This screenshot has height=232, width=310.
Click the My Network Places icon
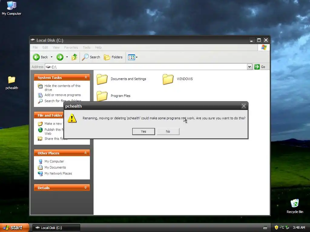[40, 174]
